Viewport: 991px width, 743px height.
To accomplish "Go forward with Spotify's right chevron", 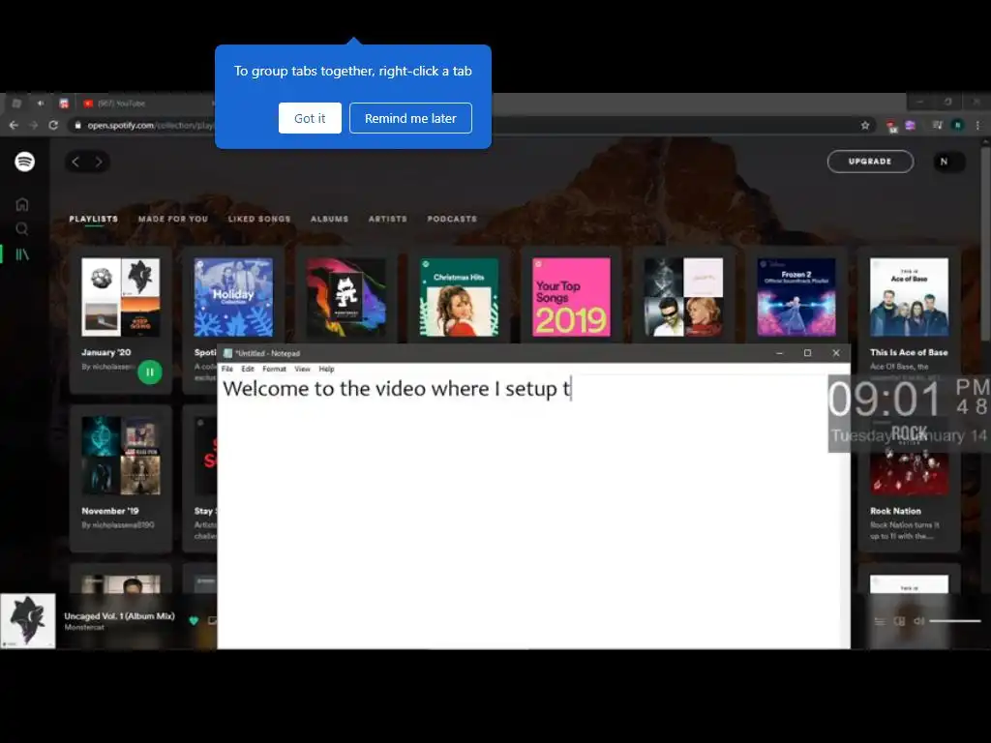I will [x=99, y=162].
